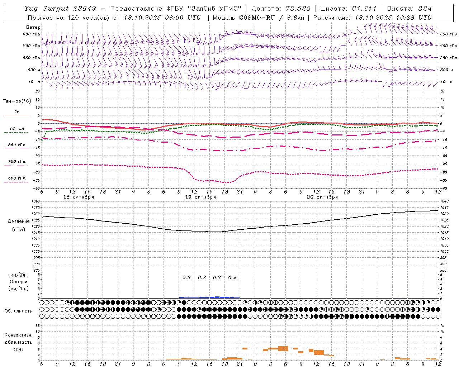Viewport: 459px width, 367px height.
Task: Click the Долгота: 73.523 header field
Action: pos(281,9)
